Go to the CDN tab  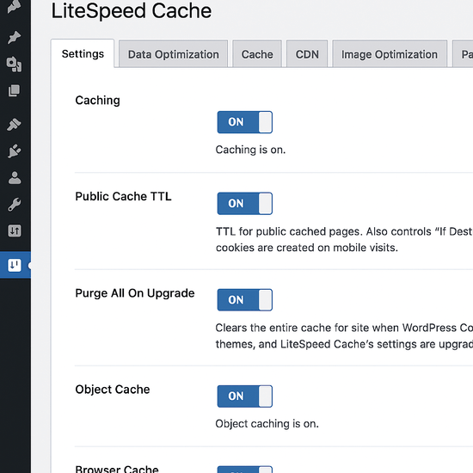click(x=307, y=54)
